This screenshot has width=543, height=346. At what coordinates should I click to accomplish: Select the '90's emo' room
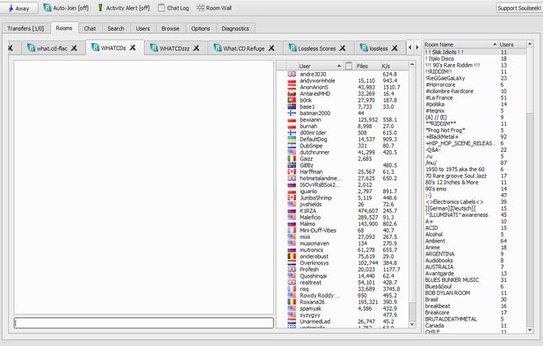pos(475,189)
